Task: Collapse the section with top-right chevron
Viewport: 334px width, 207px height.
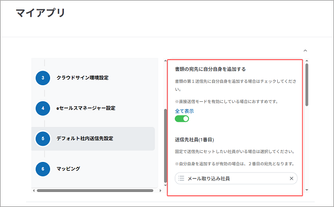Action: pyautogui.click(x=305, y=51)
